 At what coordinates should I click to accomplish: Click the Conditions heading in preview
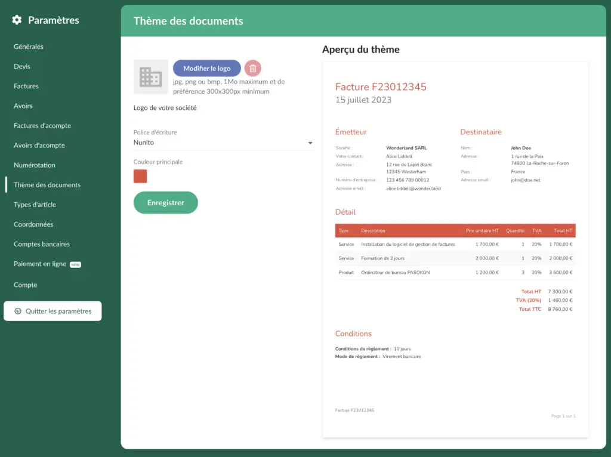353,334
